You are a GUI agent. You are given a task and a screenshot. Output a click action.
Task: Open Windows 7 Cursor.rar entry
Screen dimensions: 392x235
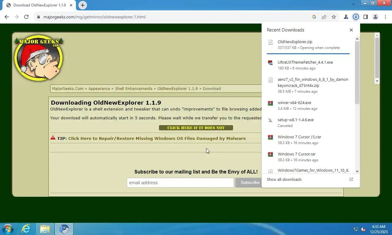[308, 157]
